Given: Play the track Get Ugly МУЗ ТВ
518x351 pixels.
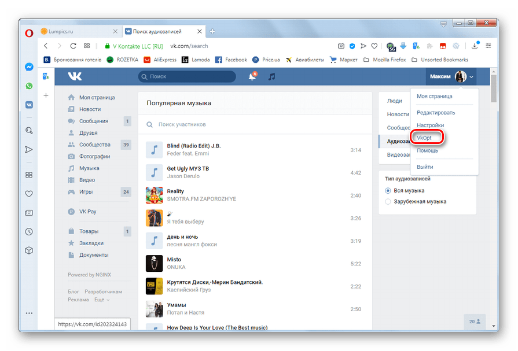Looking at the screenshot, I should [x=155, y=173].
